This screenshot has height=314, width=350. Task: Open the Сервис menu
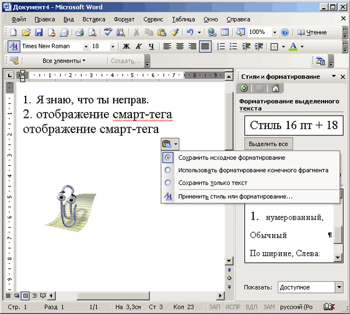(x=153, y=19)
